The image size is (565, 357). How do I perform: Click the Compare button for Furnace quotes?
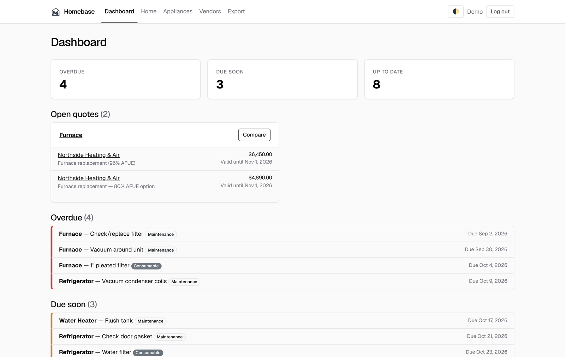(254, 135)
